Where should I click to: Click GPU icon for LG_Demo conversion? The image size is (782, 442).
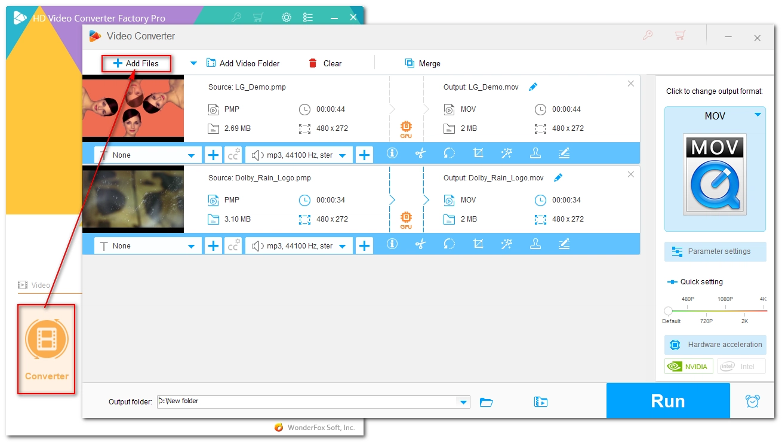click(x=406, y=129)
